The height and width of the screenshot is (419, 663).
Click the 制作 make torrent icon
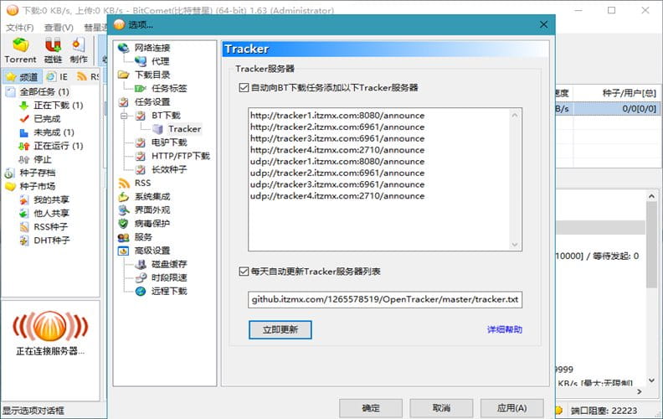[79, 50]
